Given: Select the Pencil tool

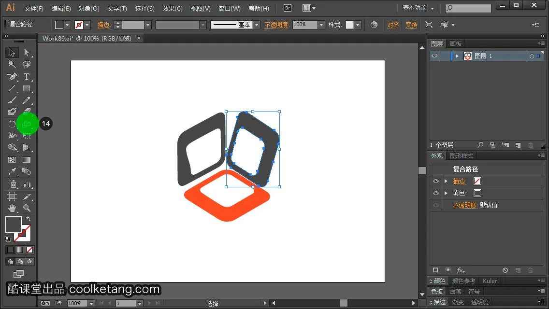Looking at the screenshot, I should tap(27, 100).
